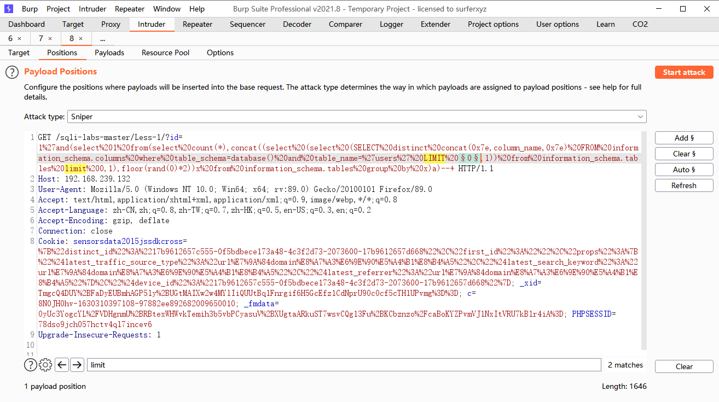Open the Payloads sub-tab
The width and height of the screenshot is (719, 402).
[x=109, y=53]
